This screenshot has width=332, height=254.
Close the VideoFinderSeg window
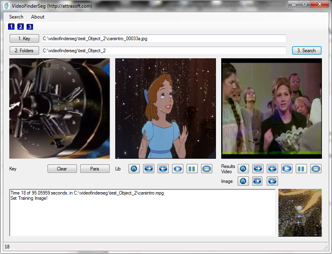click(x=320, y=4)
